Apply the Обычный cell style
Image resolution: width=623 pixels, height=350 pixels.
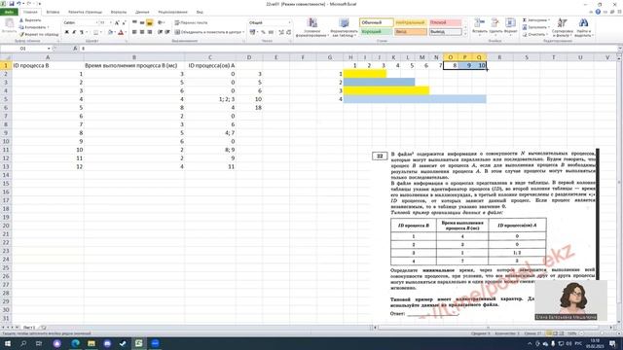(x=377, y=22)
